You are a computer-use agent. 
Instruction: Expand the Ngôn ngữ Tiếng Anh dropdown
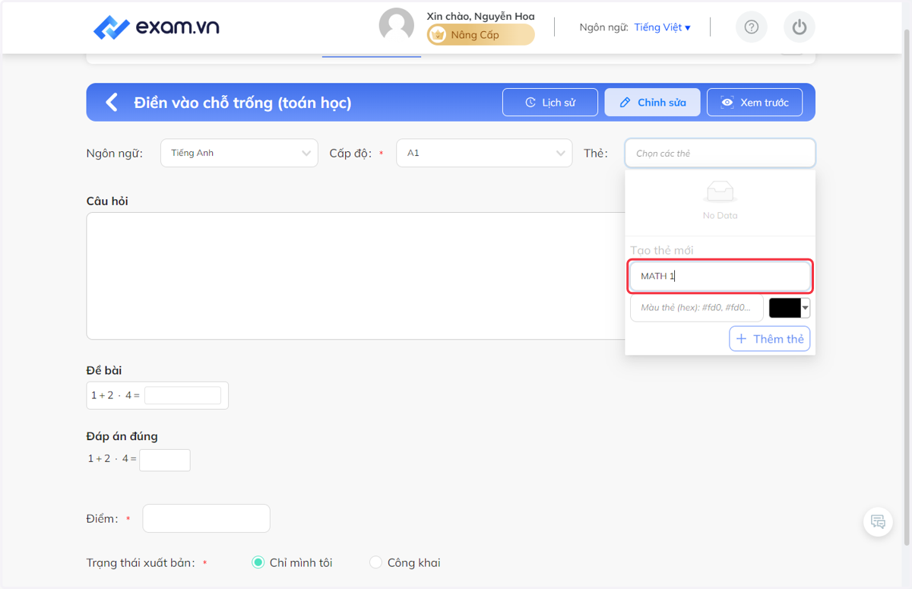pos(239,153)
